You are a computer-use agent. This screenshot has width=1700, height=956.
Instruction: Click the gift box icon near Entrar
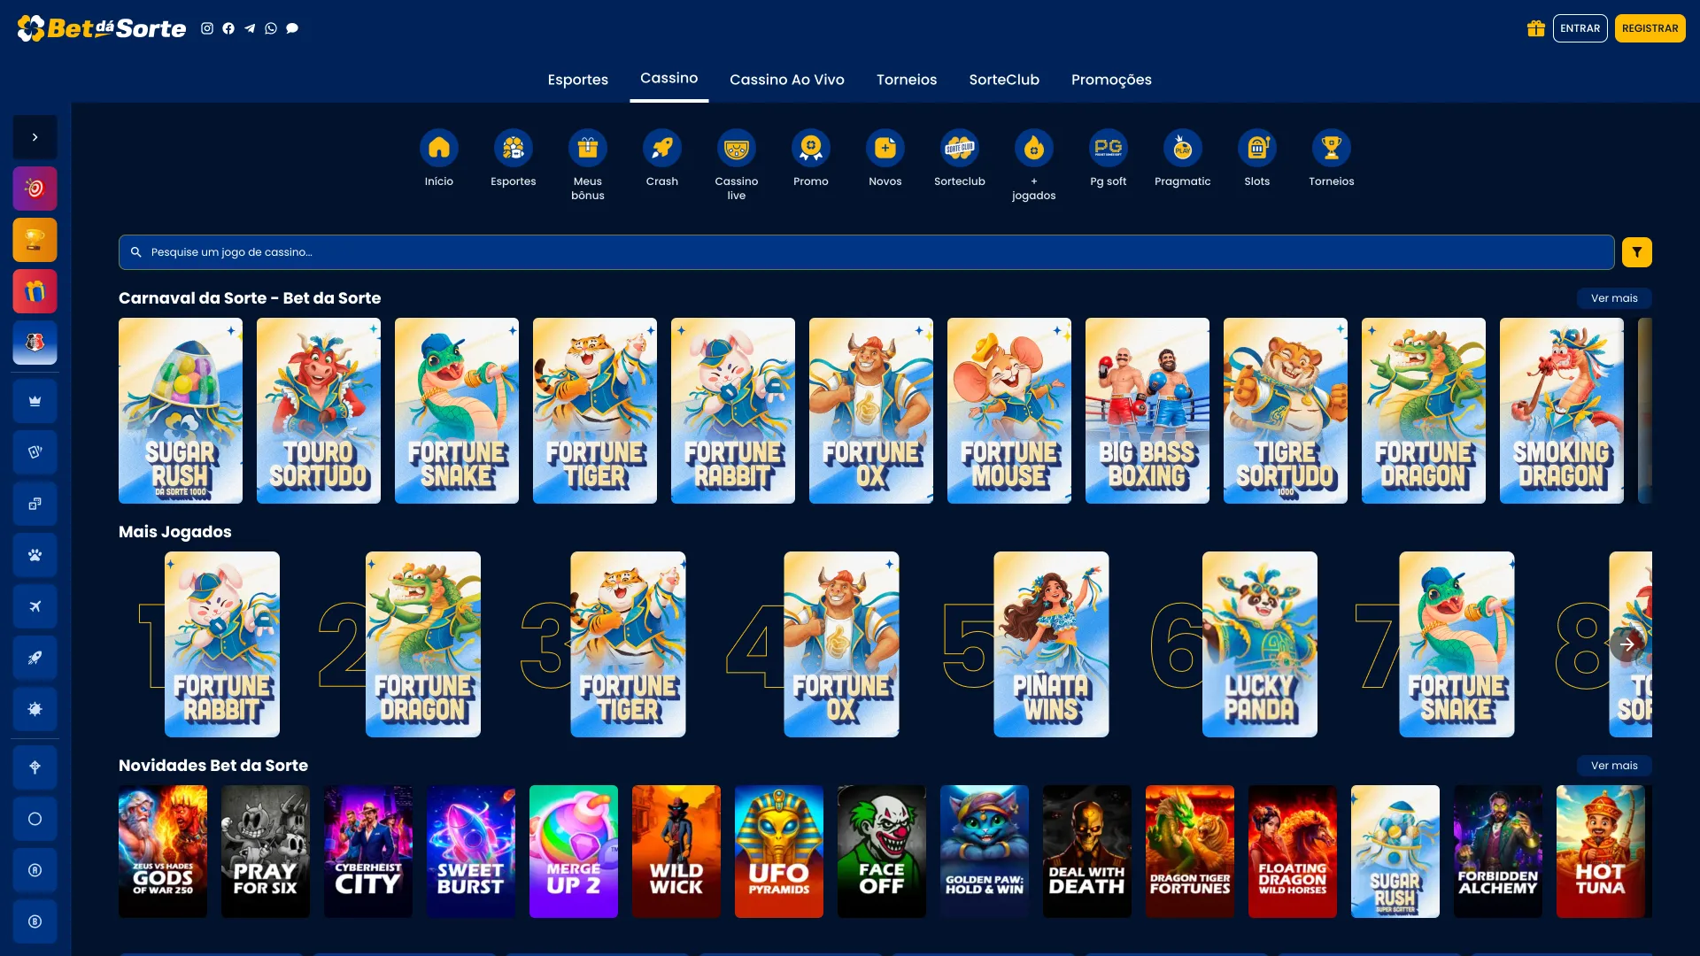point(1536,28)
